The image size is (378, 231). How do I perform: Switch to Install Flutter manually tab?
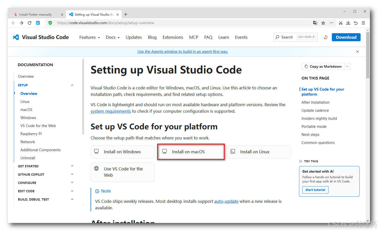point(37,14)
